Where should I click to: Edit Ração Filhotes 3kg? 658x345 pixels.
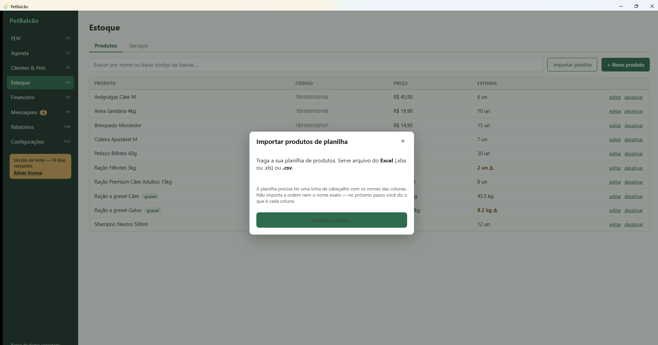pos(615,168)
